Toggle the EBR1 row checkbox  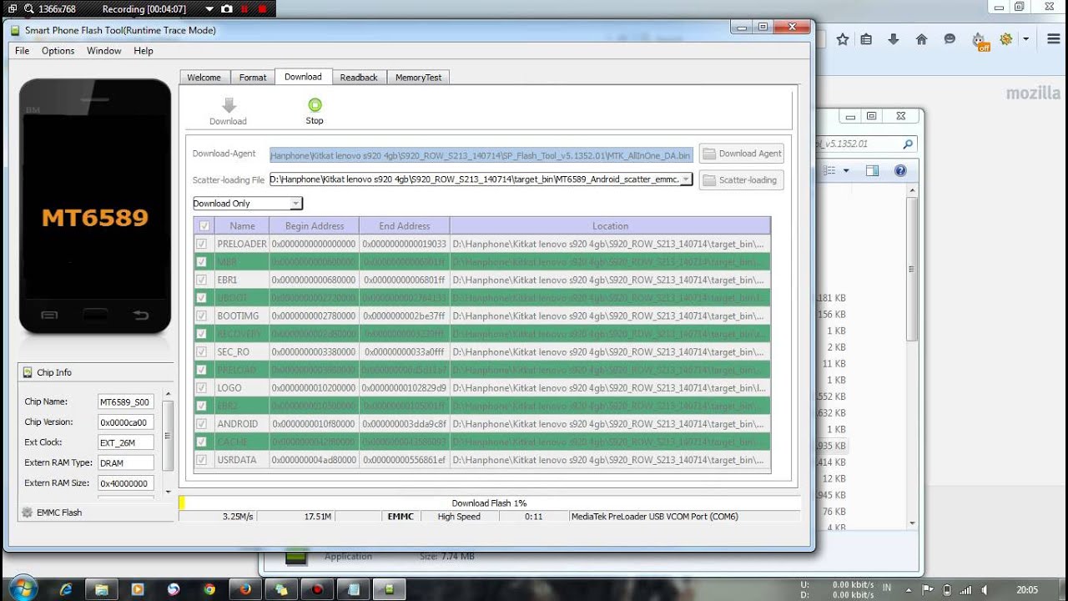click(201, 280)
